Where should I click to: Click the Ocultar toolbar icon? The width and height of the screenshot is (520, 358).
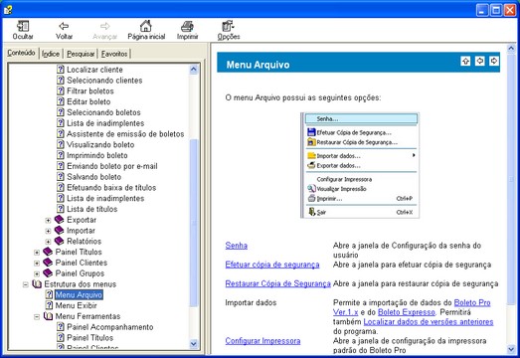(23, 26)
